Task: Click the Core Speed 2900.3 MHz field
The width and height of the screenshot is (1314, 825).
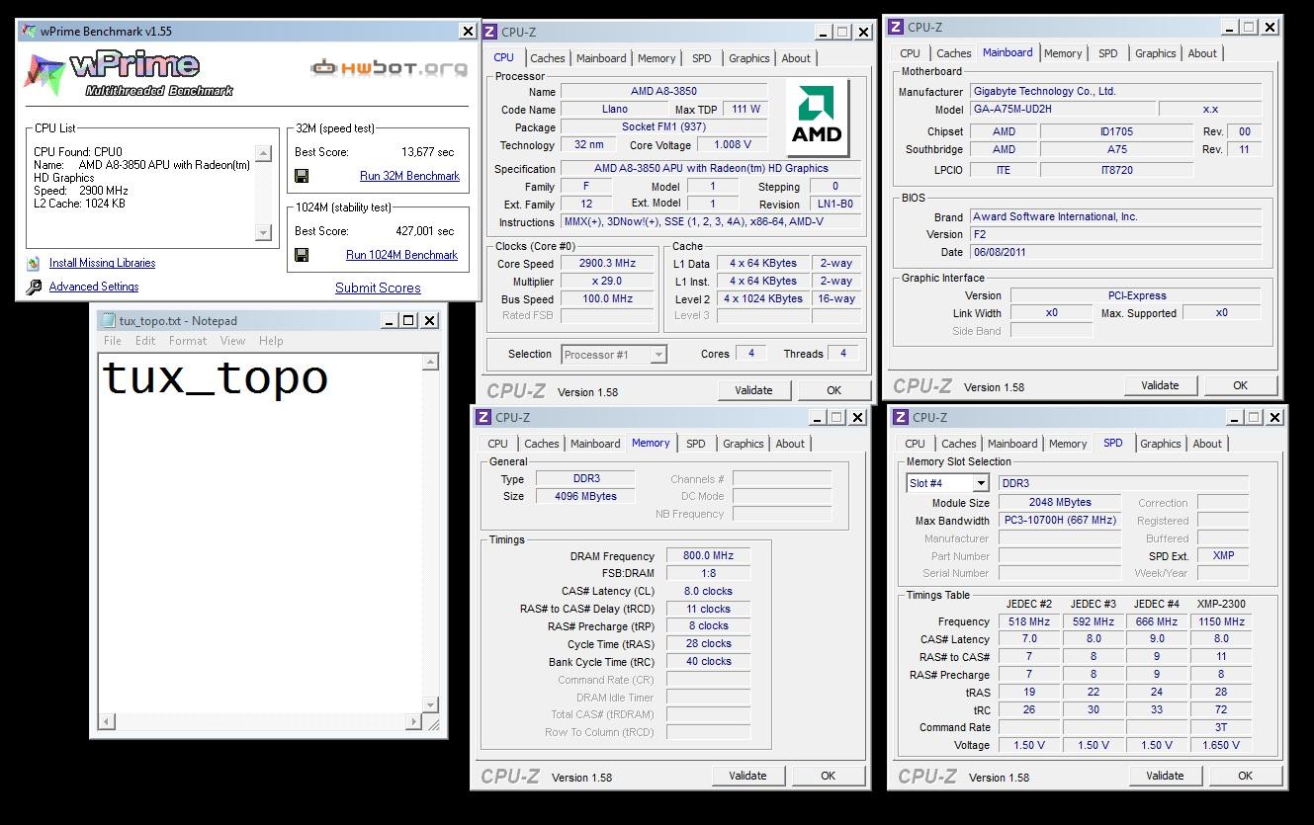Action: point(607,264)
